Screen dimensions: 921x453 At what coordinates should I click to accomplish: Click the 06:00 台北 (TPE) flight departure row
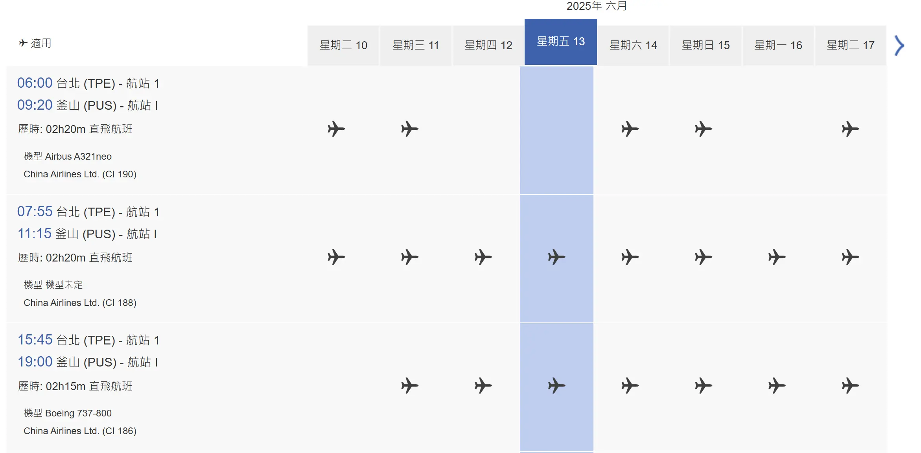coord(88,83)
